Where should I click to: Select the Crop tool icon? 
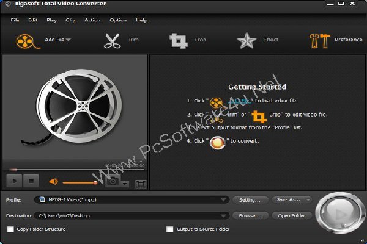(x=179, y=41)
